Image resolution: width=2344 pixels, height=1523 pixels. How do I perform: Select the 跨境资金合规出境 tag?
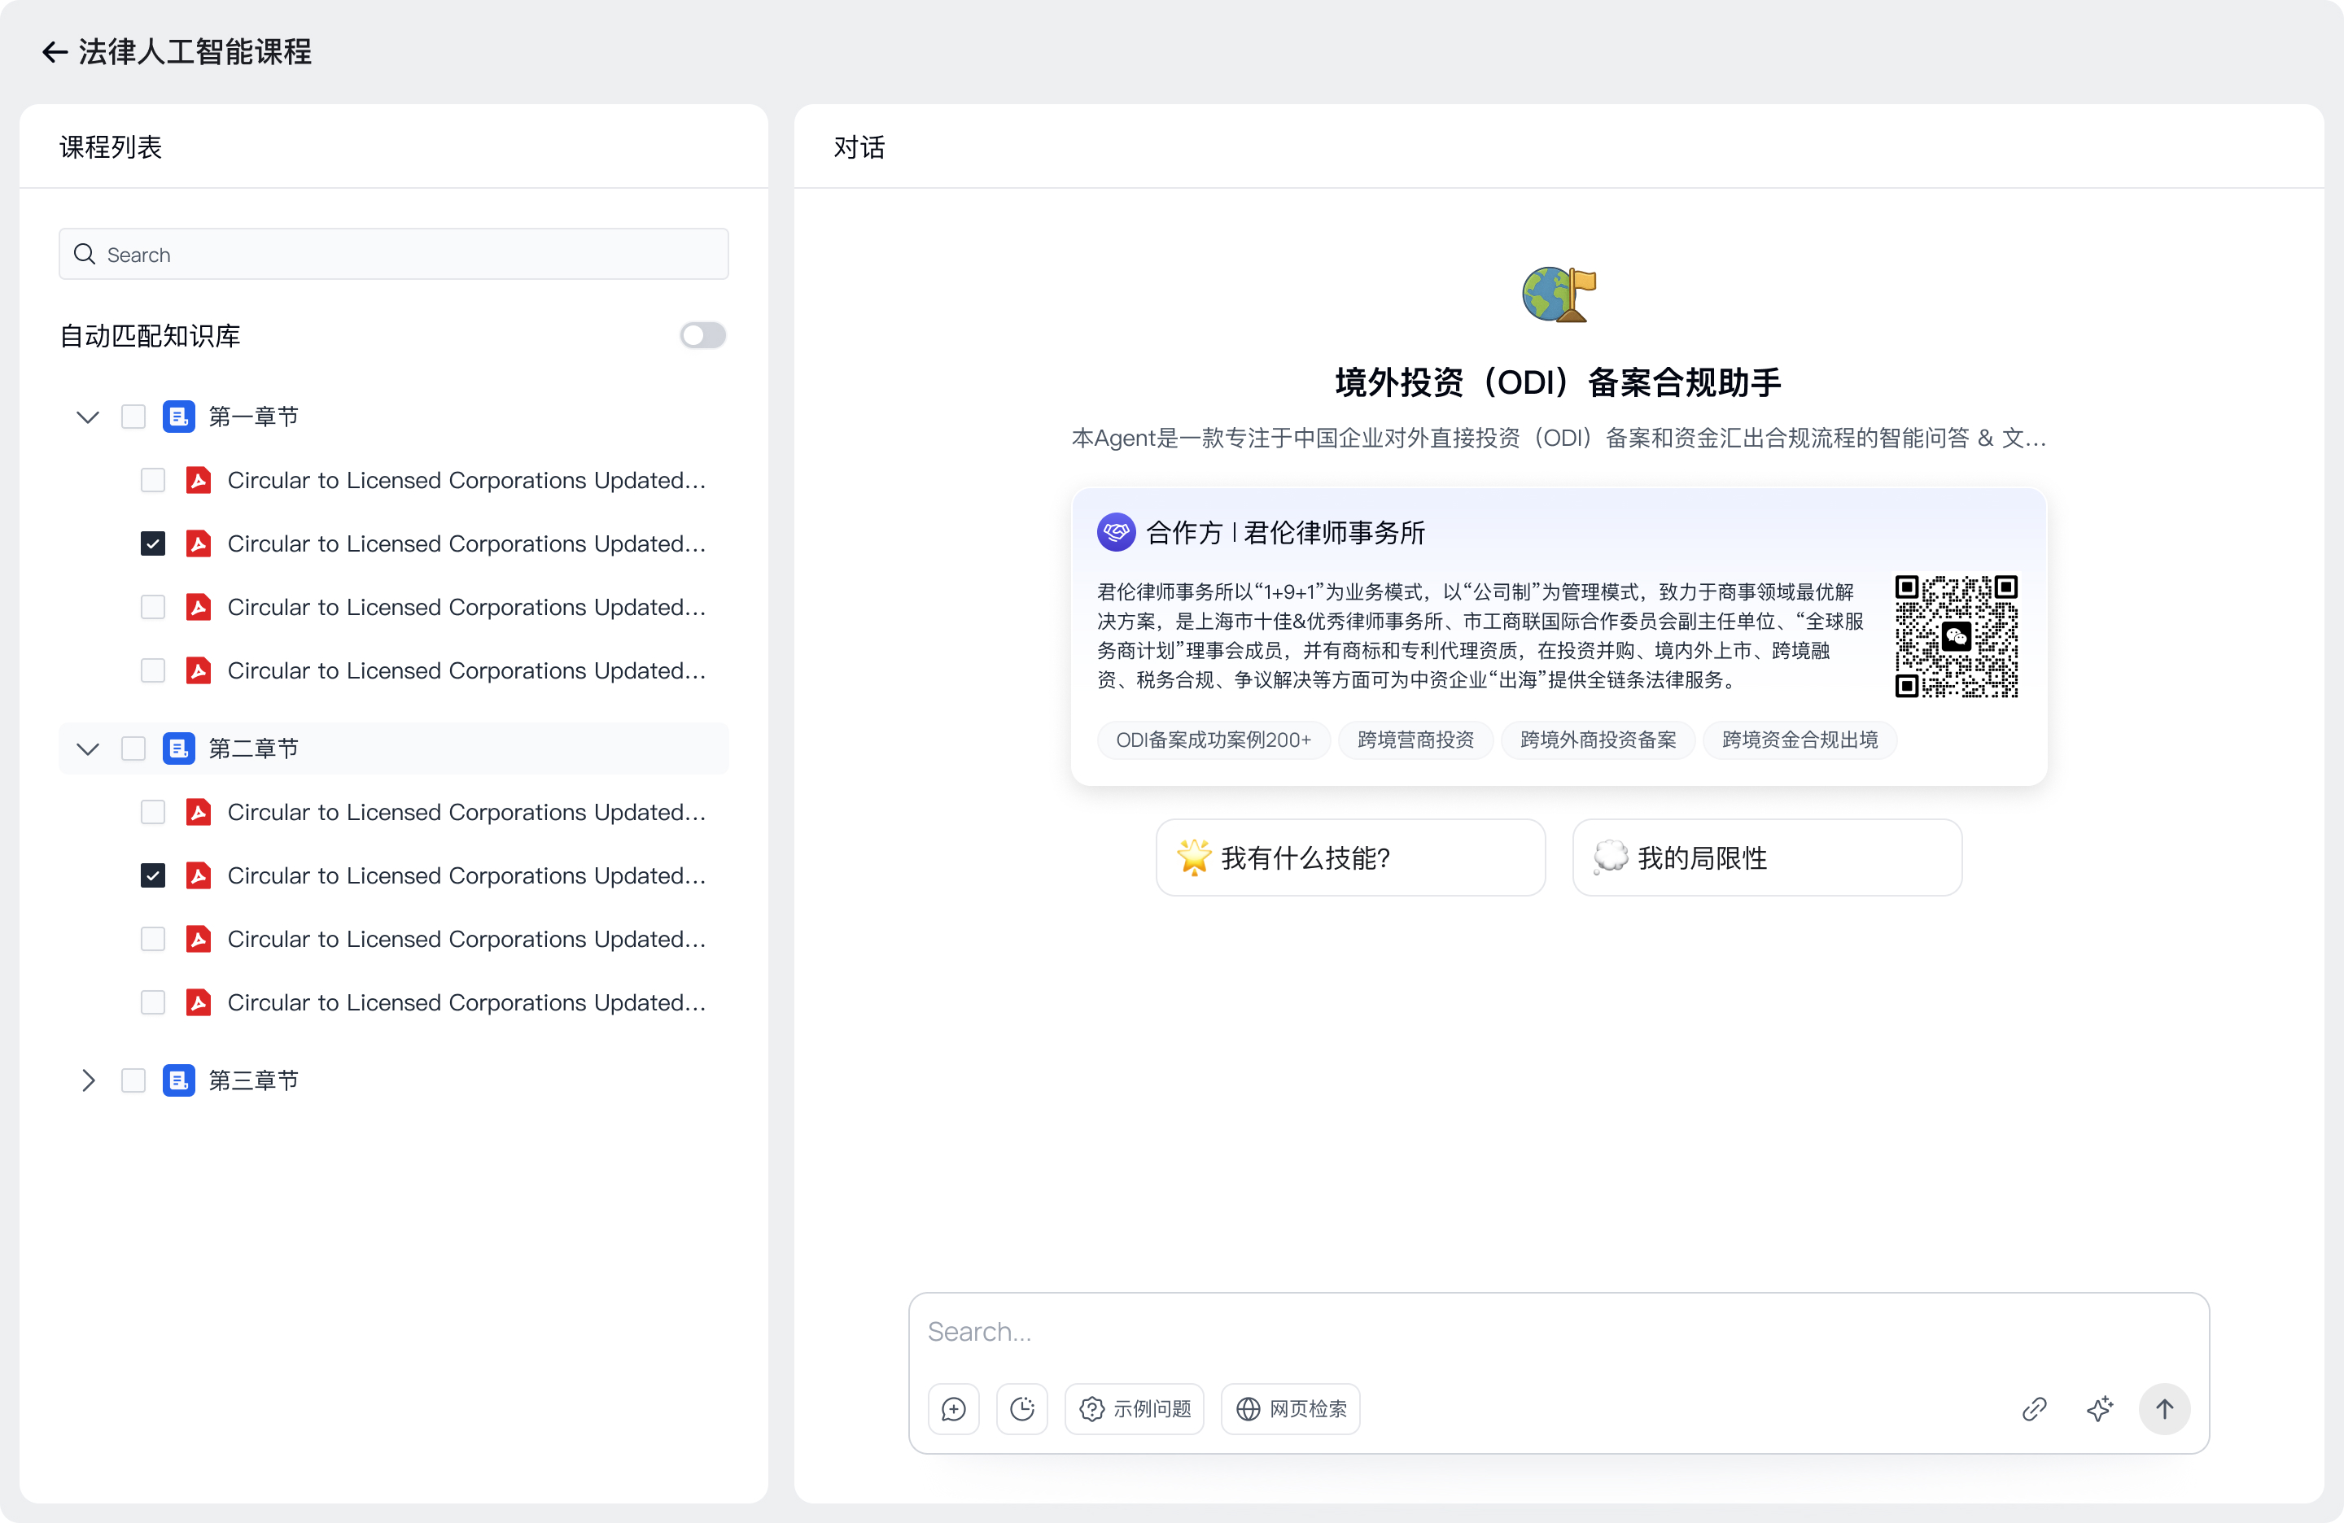click(1800, 740)
